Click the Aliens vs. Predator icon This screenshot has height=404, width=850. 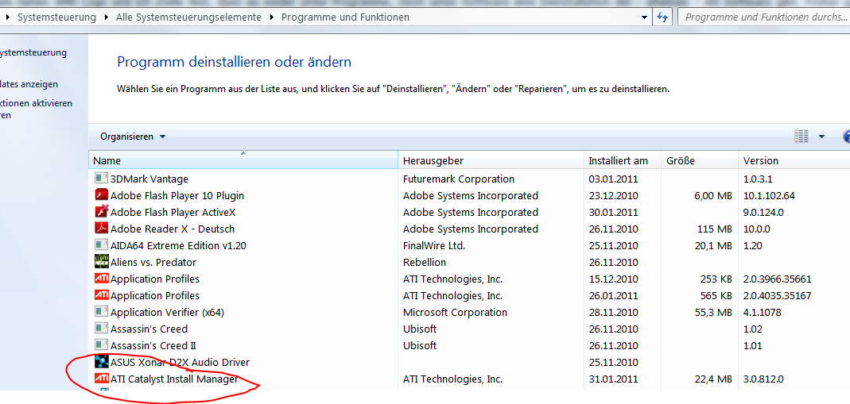101,262
